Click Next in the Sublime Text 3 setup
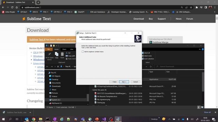This screenshot has height=122, width=218. pyautogui.click(x=124, y=82)
